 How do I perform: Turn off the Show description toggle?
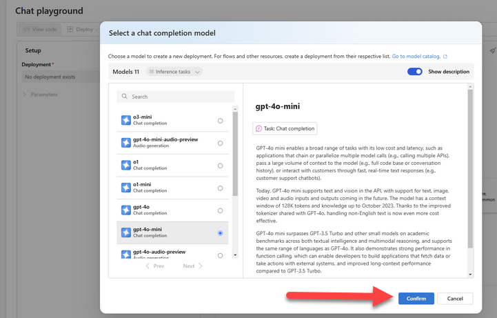(x=414, y=72)
